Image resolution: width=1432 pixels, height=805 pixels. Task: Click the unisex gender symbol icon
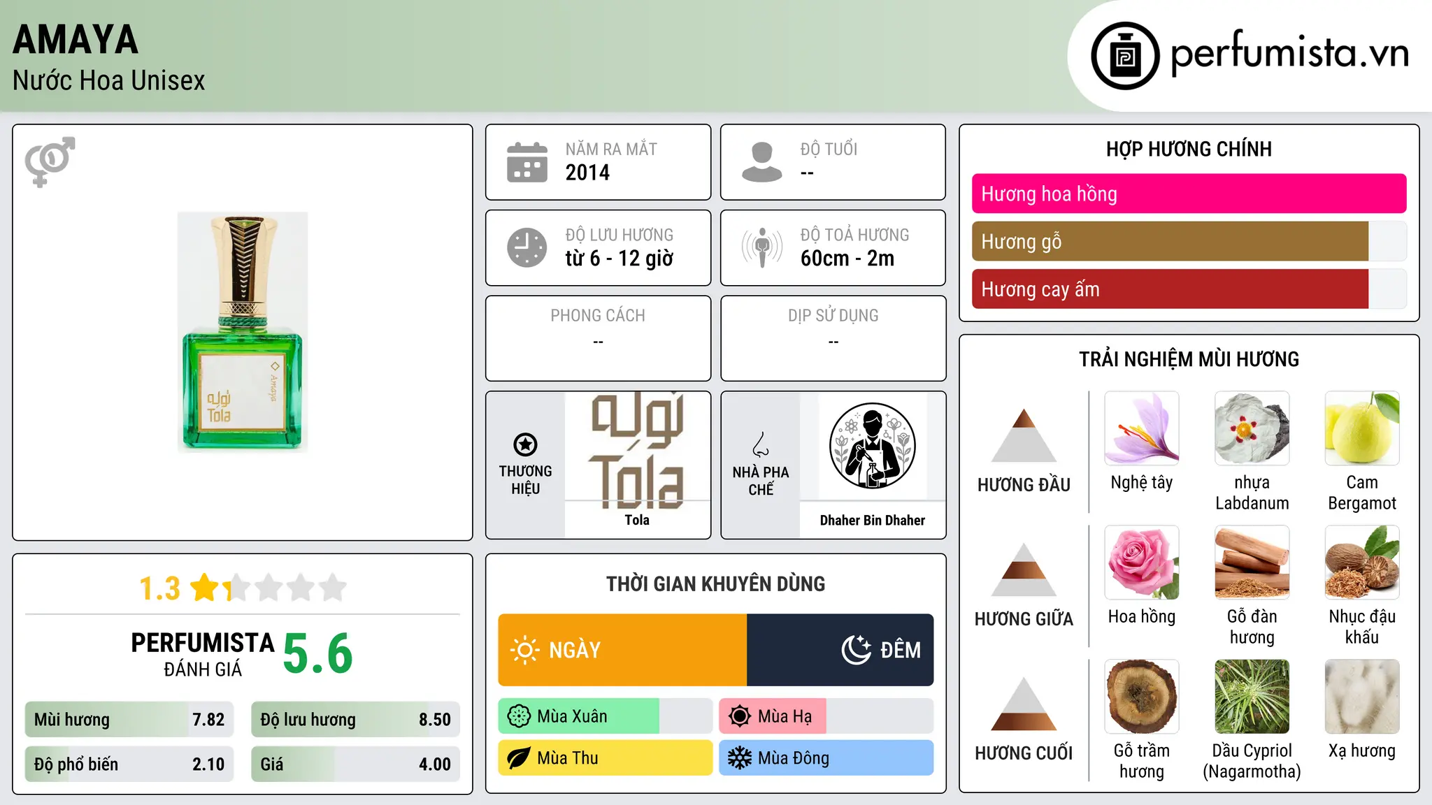point(50,161)
